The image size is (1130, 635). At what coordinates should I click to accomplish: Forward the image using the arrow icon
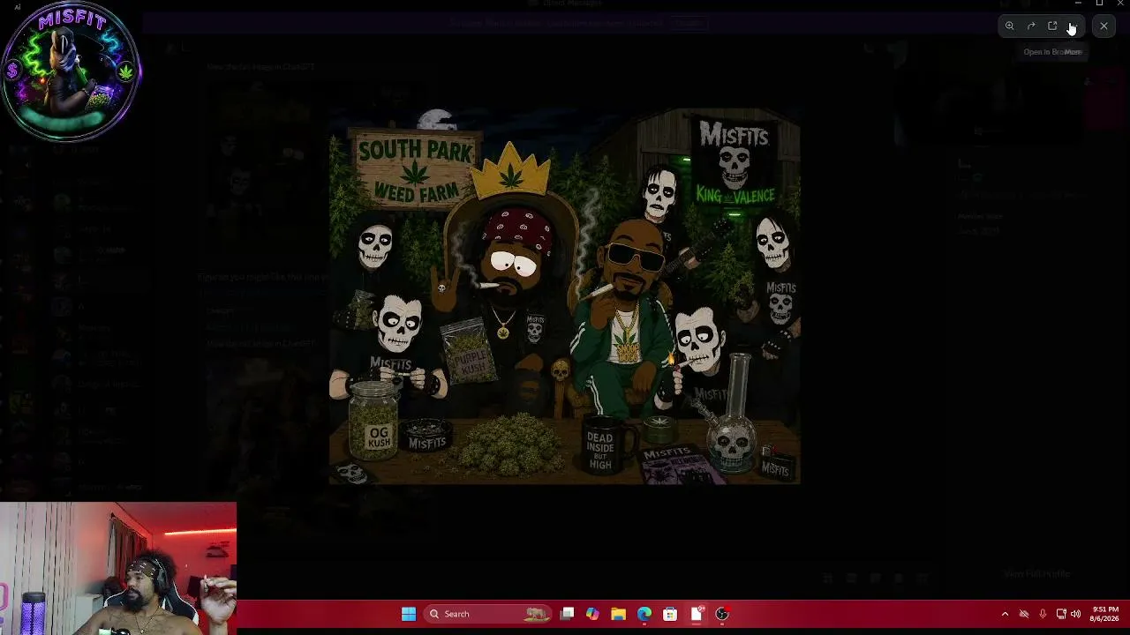pos(1031,26)
